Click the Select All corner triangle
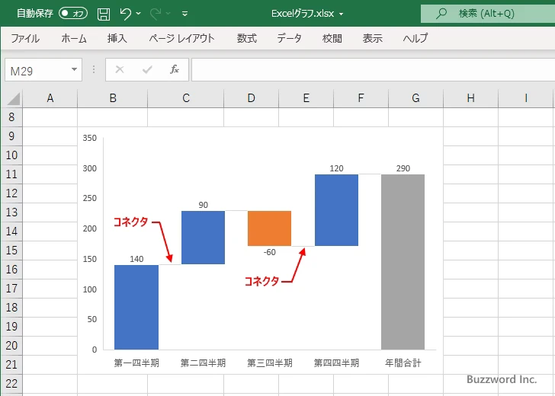The width and height of the screenshot is (555, 396). (x=13, y=98)
